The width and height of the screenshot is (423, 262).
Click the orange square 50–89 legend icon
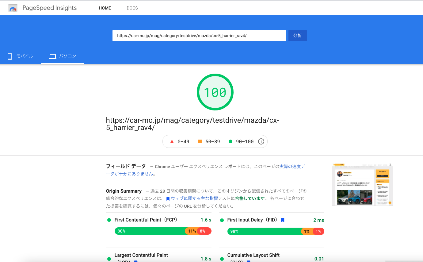point(200,141)
